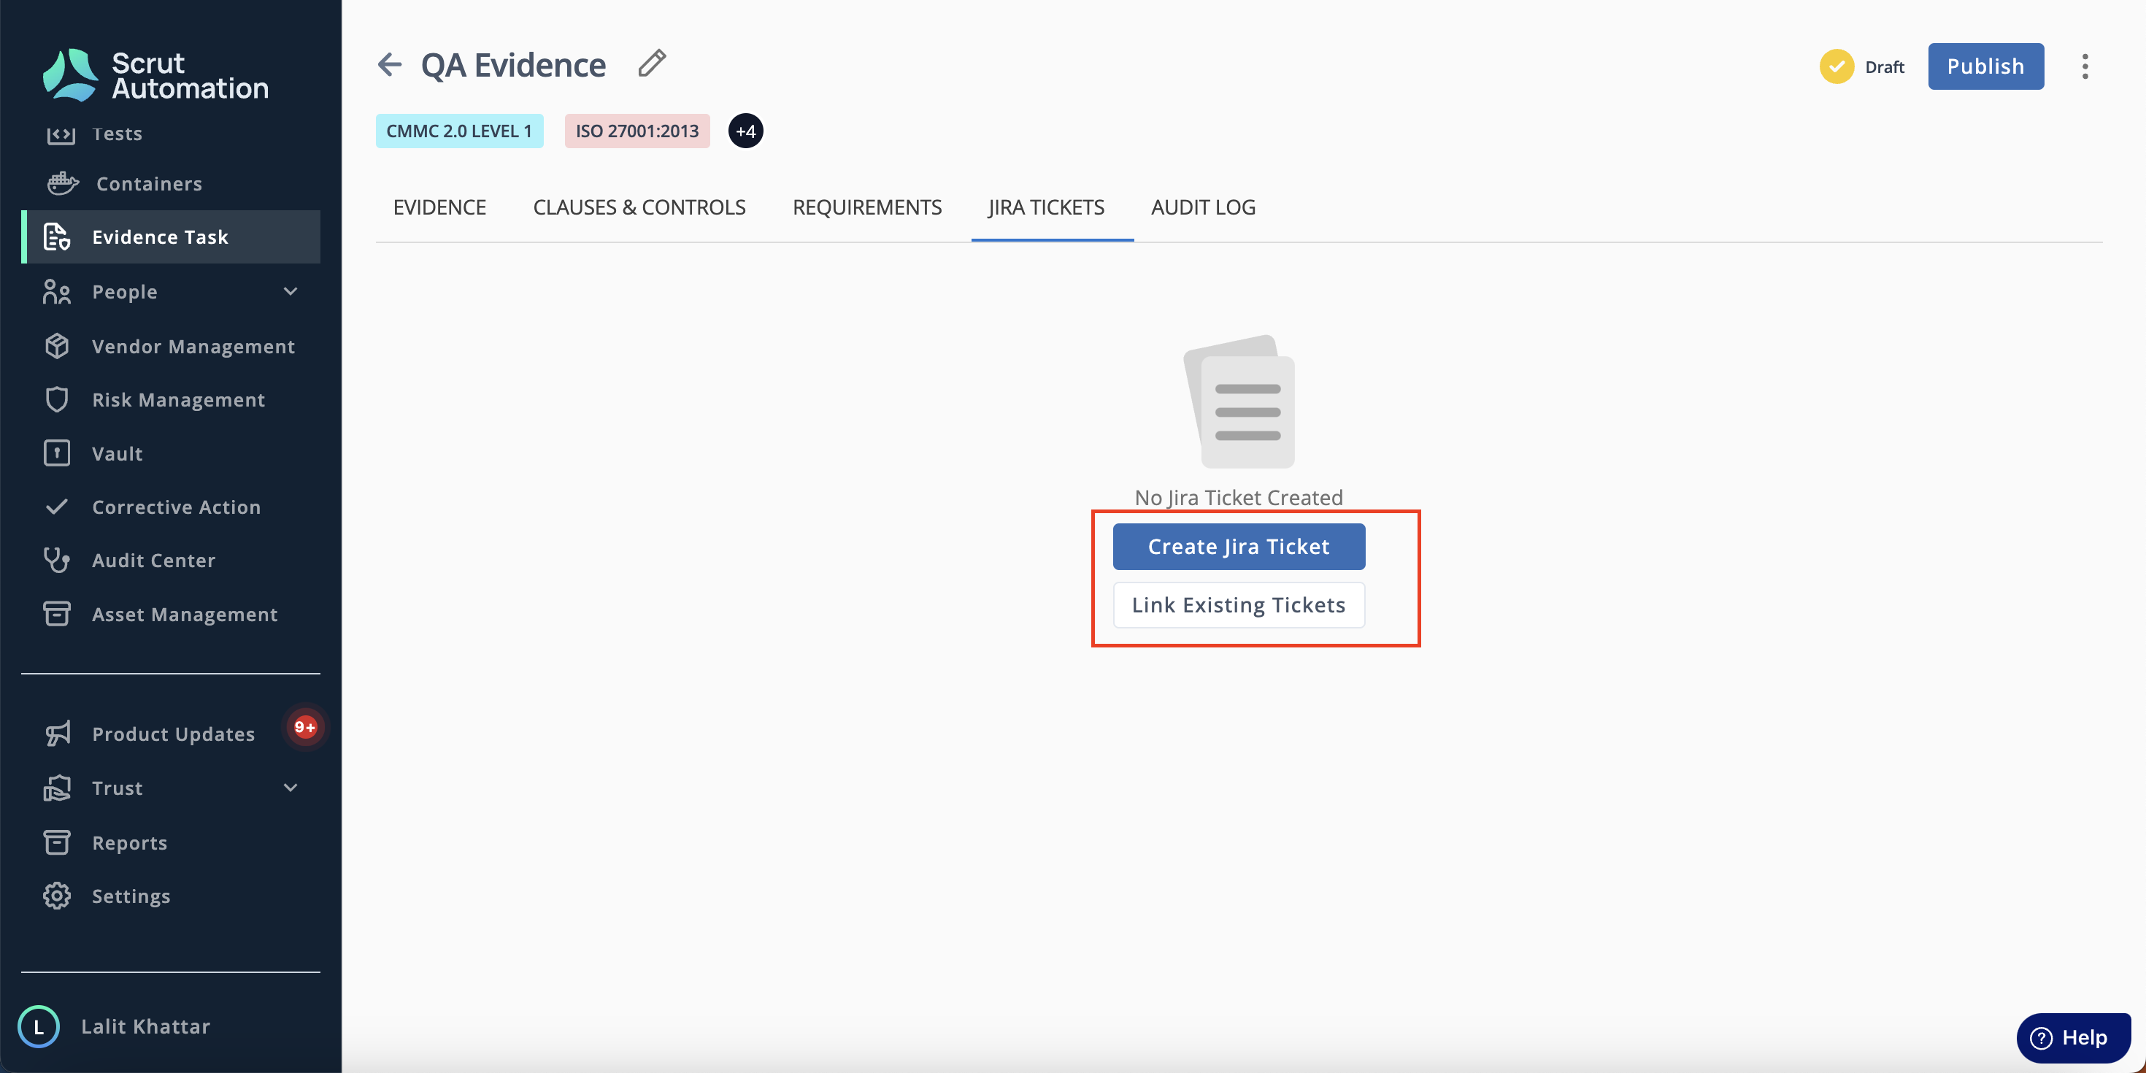Click the Risk Management shield icon
This screenshot has width=2146, height=1073.
point(57,399)
